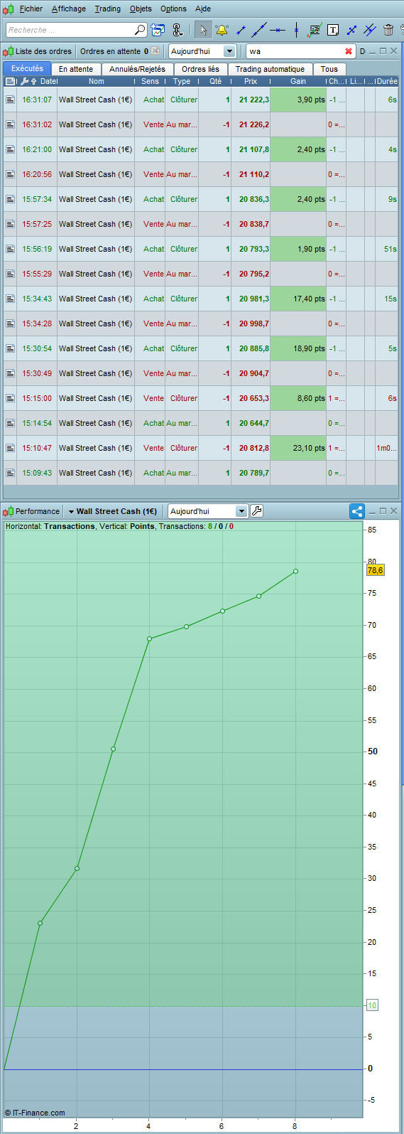Switch to the Annulés/Rejetés tab
Image resolution: width=404 pixels, height=1134 pixels.
[x=137, y=69]
